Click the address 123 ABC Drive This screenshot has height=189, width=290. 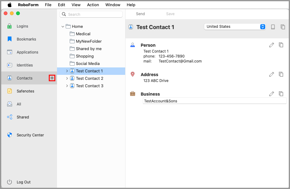(156, 81)
